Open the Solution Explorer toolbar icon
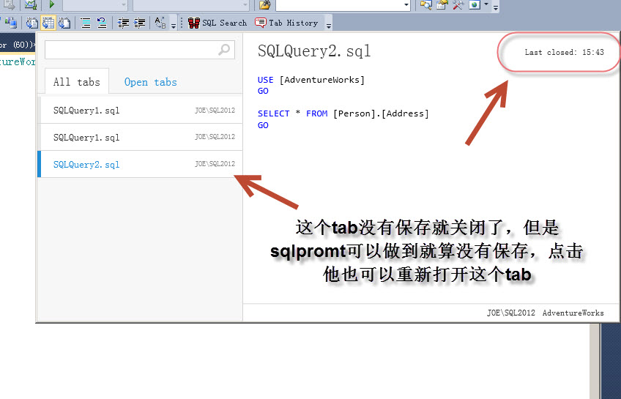The image size is (621, 399). 425,4
